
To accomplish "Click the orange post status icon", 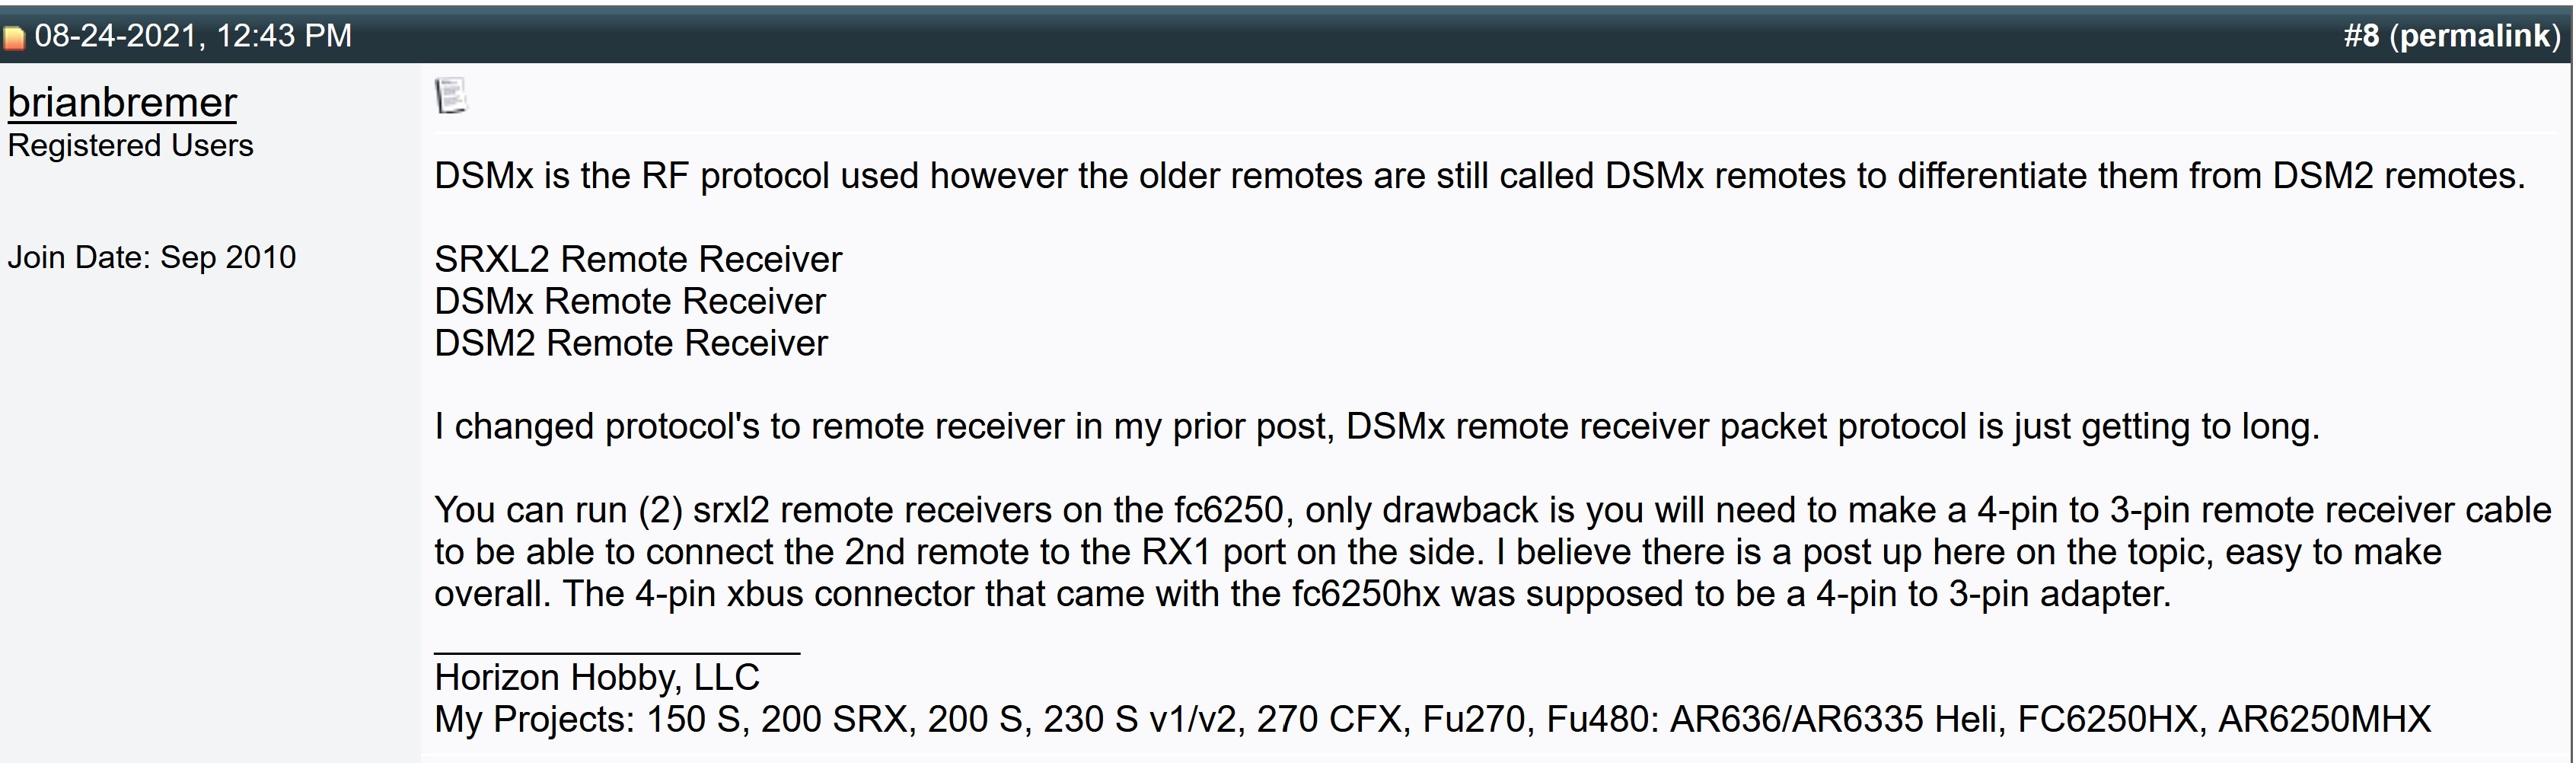I will pyautogui.click(x=14, y=38).
